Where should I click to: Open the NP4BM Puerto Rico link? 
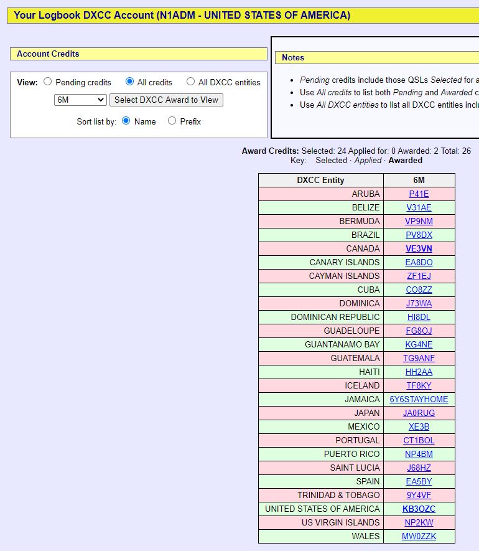tap(419, 454)
